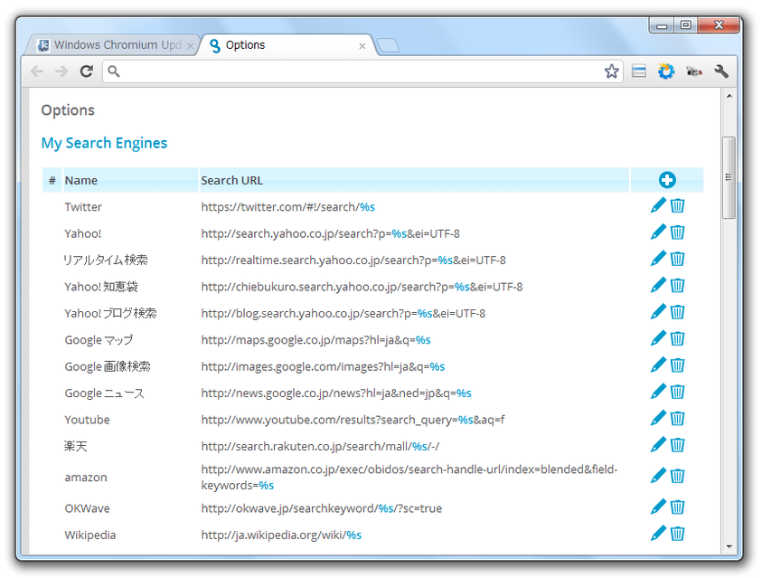This screenshot has width=762, height=578.
Task: Delete the Youtube search engine entry
Action: click(x=677, y=418)
